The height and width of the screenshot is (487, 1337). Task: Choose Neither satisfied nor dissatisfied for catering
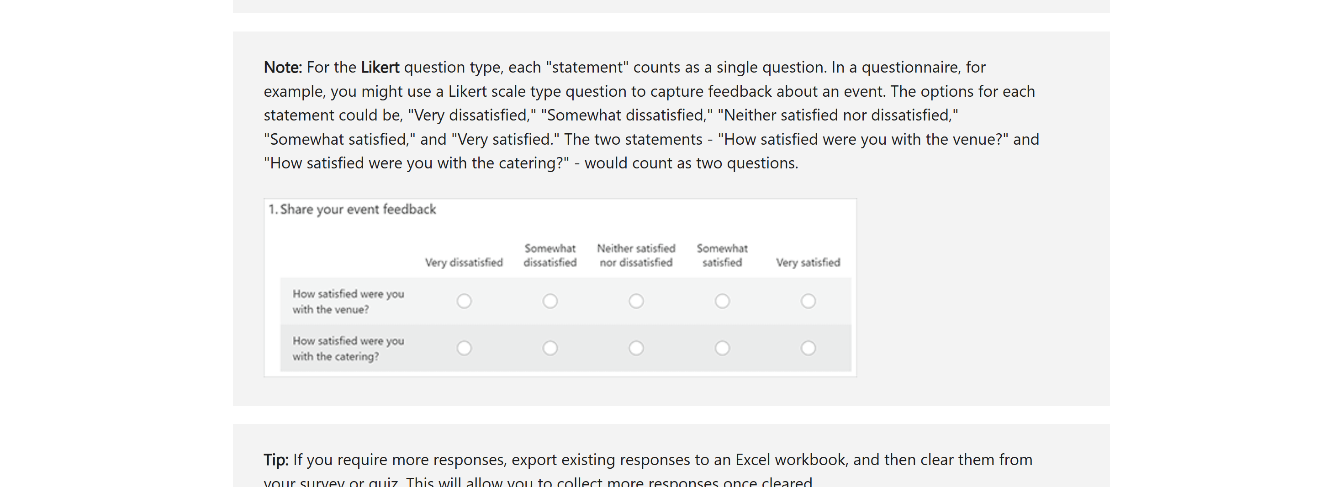pyautogui.click(x=636, y=347)
